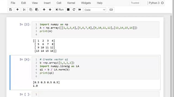Copy selected cells icon

tap(31, 10)
